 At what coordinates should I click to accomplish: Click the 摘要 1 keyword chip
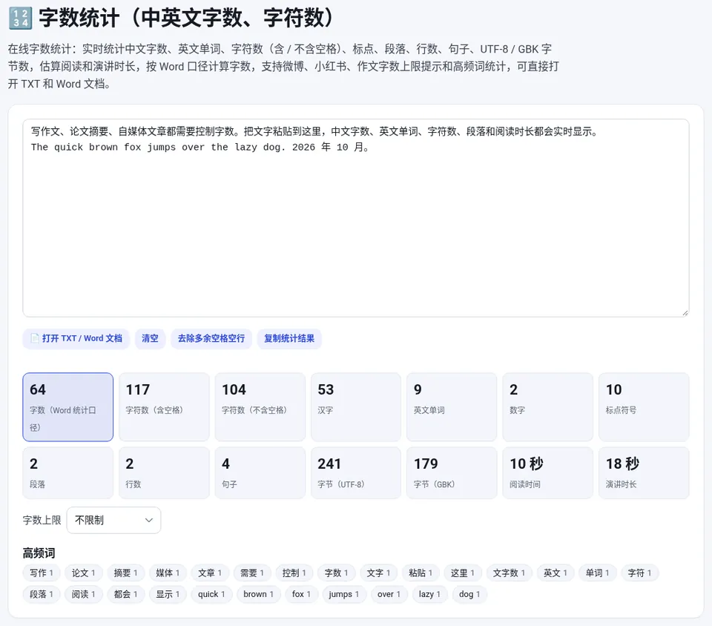click(x=126, y=573)
